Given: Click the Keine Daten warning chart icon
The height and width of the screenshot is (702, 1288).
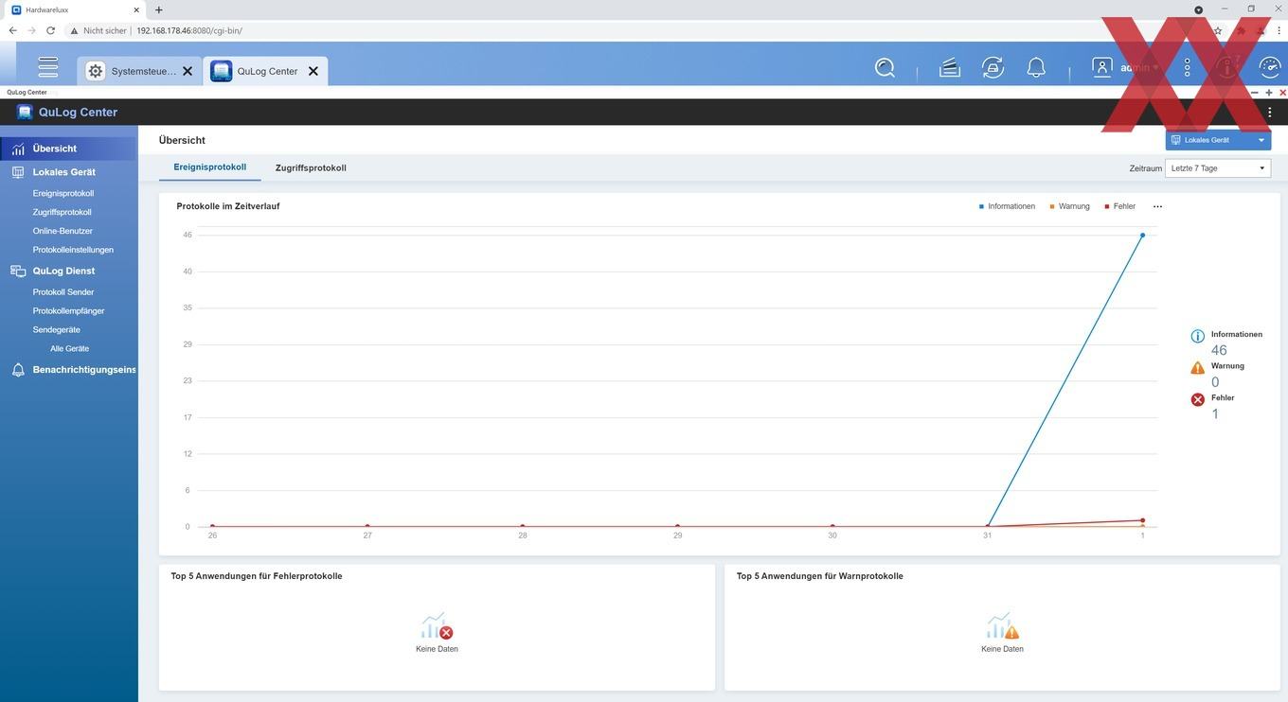Looking at the screenshot, I should click(1002, 626).
